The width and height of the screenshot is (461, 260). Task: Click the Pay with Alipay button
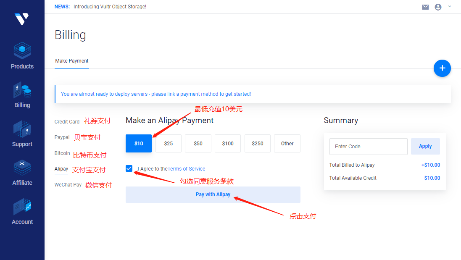pos(213,194)
